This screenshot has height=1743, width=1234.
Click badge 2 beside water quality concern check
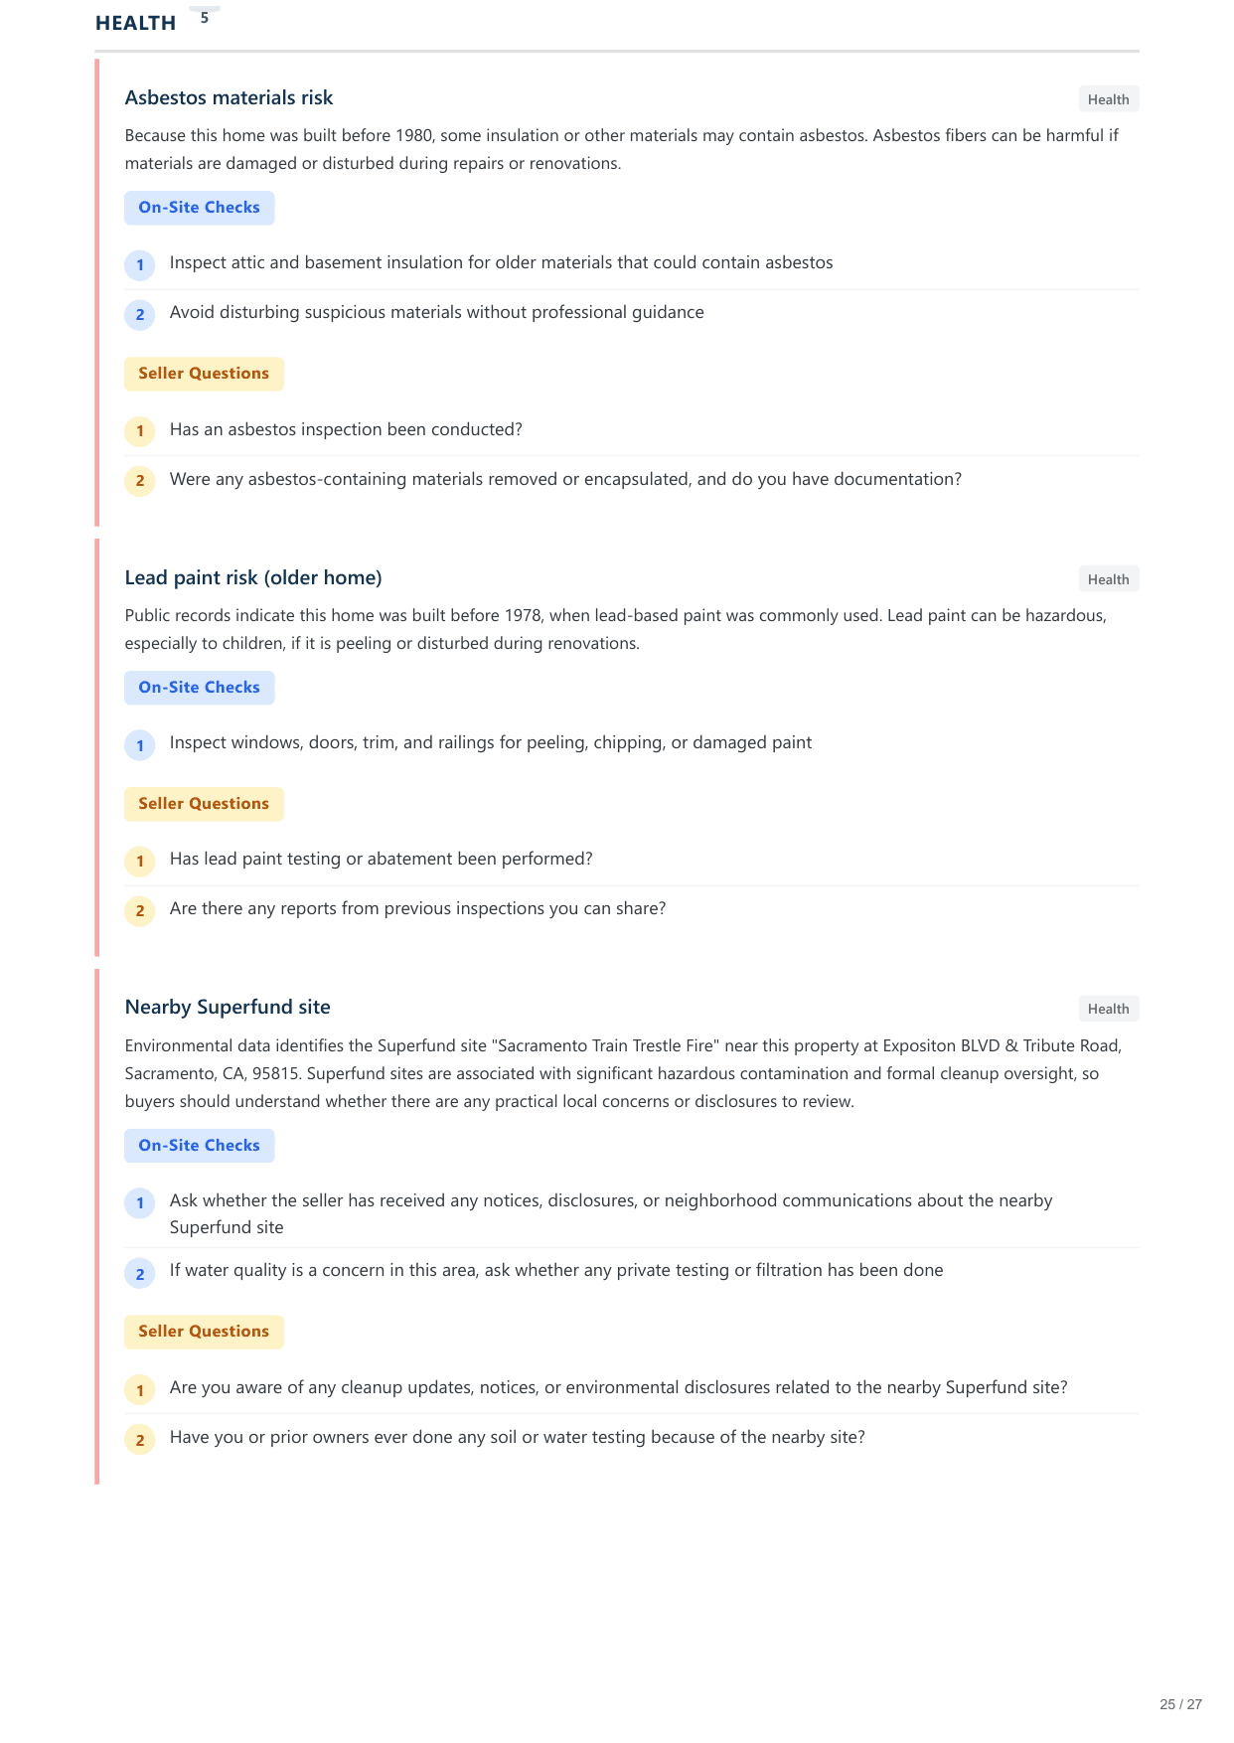click(x=140, y=1274)
